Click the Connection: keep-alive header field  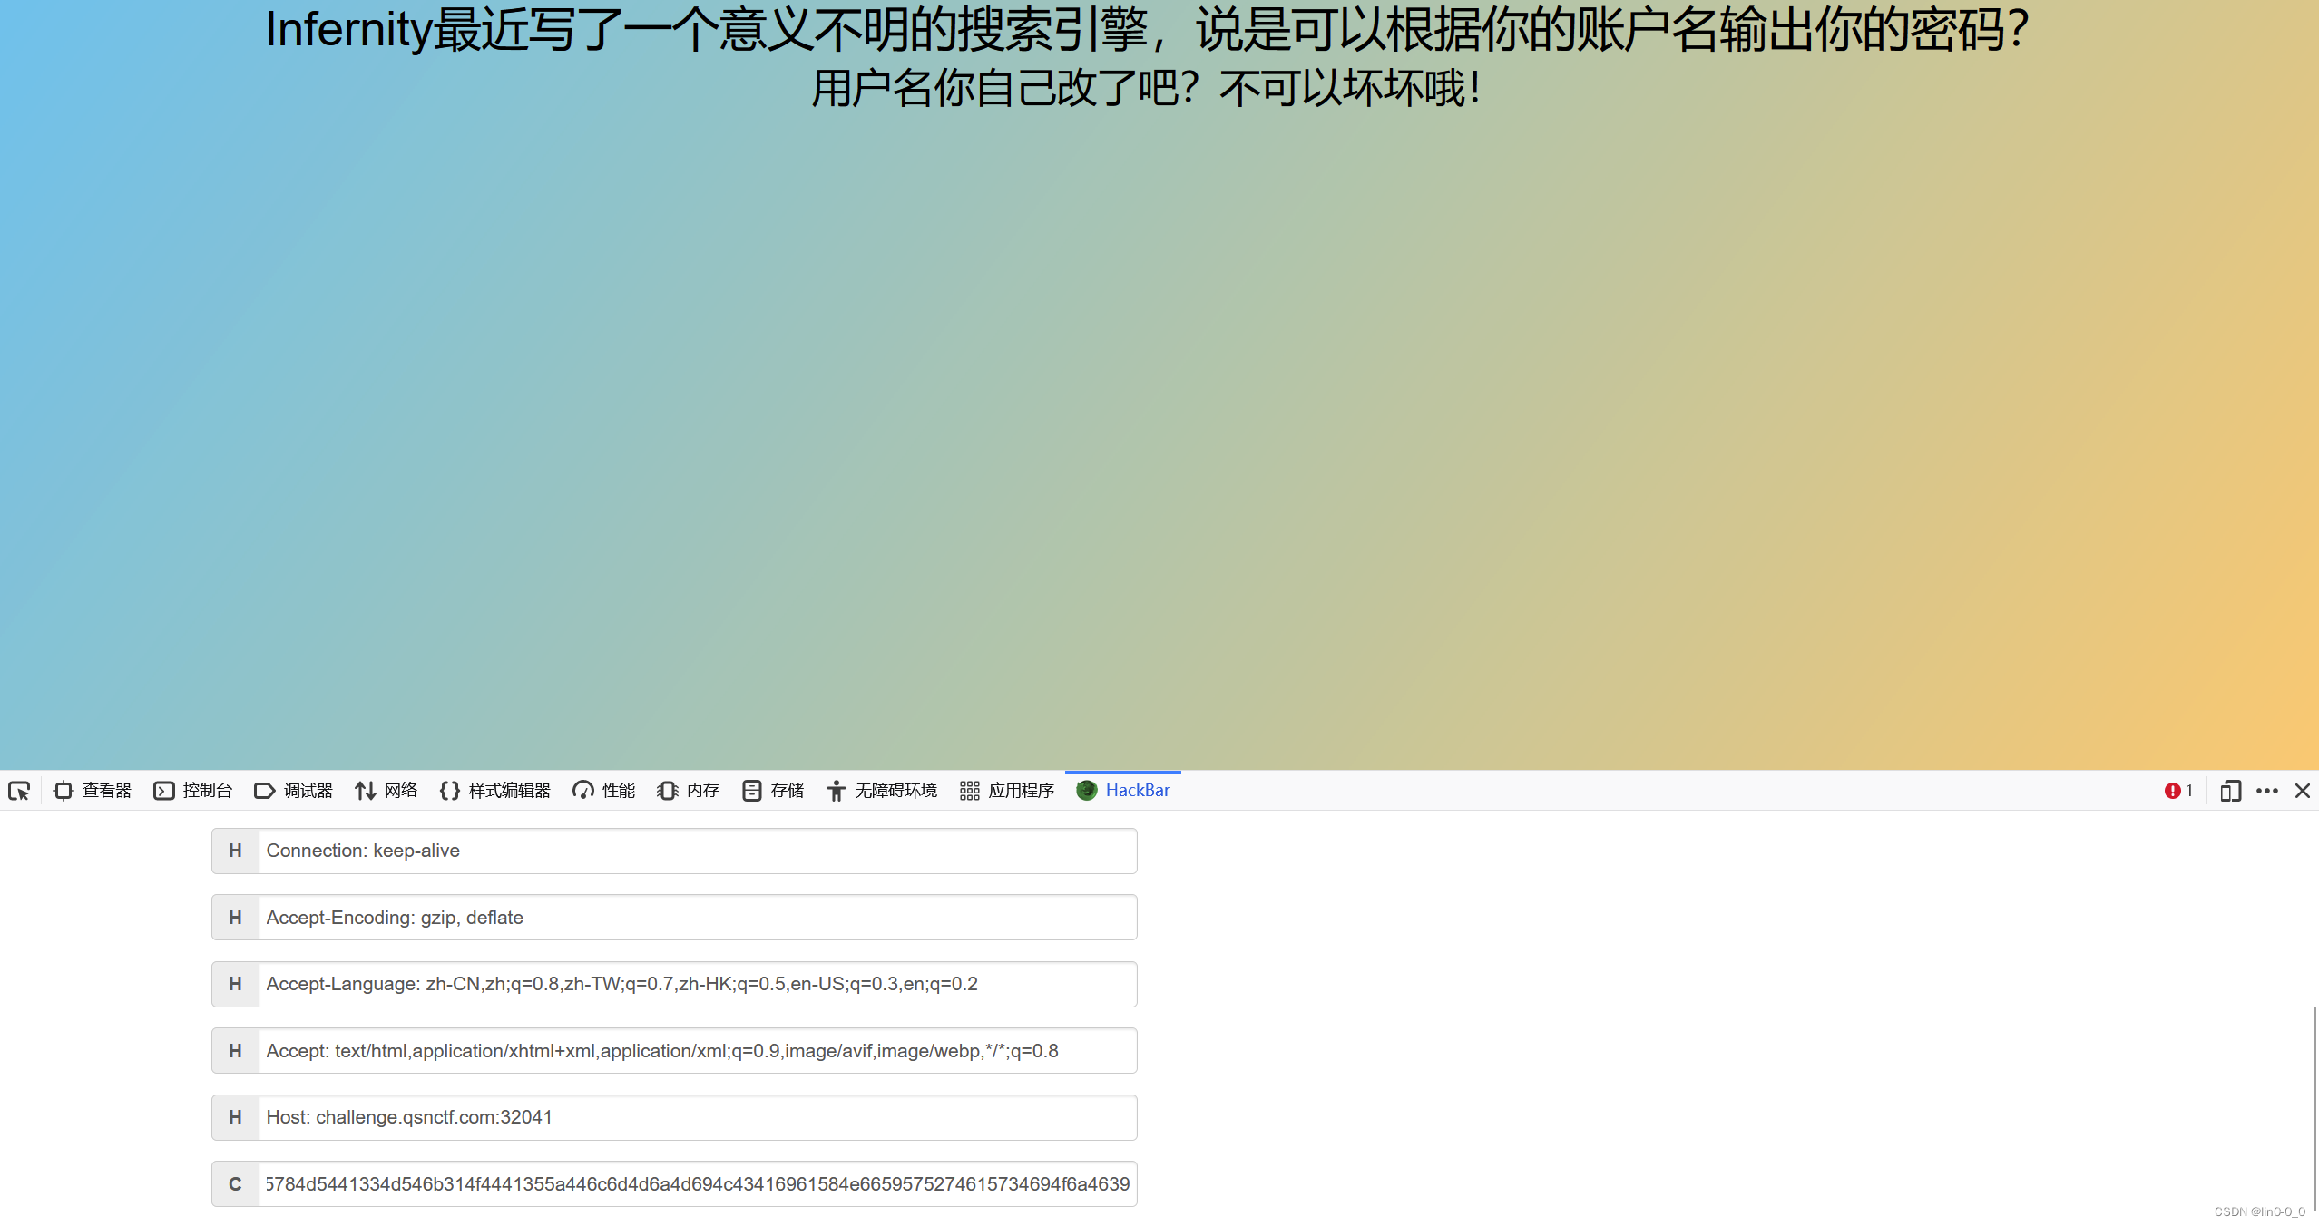coord(697,851)
